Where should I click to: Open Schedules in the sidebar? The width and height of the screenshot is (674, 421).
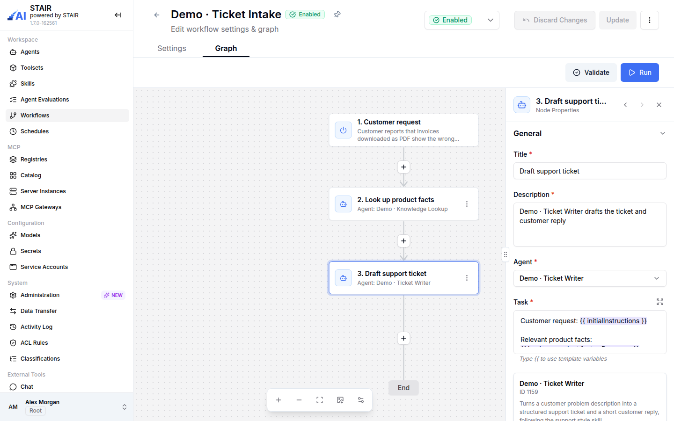(x=67, y=131)
